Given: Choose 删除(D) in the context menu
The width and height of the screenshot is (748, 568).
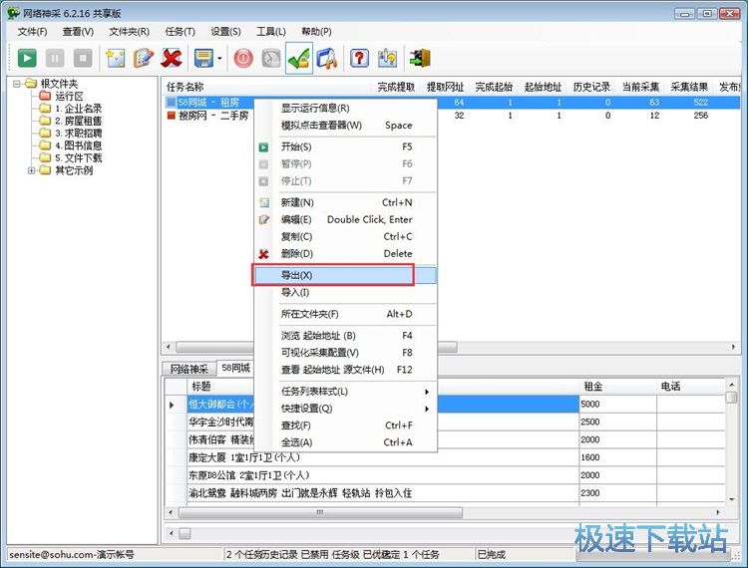Looking at the screenshot, I should click(346, 254).
